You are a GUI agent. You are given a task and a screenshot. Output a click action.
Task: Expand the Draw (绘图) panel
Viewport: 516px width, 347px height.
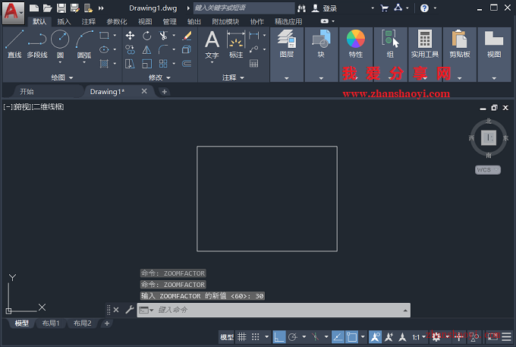click(62, 77)
